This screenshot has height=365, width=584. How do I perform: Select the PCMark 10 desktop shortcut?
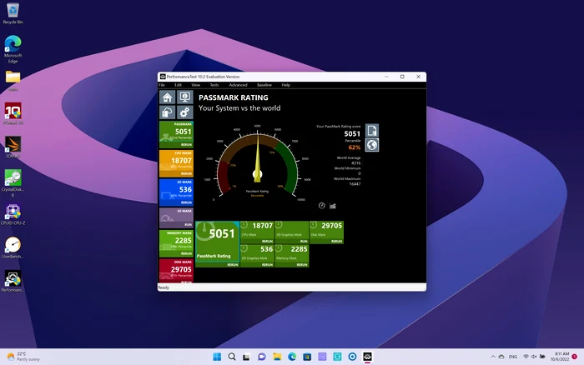13,113
